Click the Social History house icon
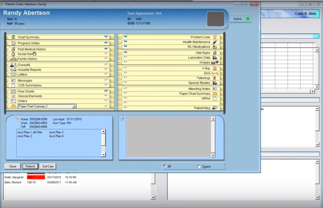323x208 pixels. tap(13, 54)
